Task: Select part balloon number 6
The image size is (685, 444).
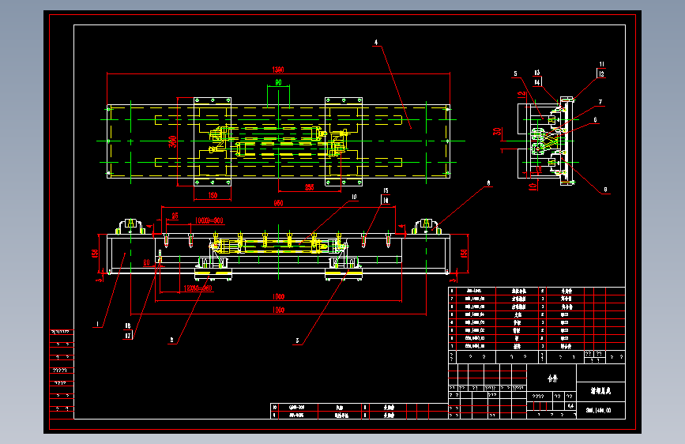Action: coord(595,120)
